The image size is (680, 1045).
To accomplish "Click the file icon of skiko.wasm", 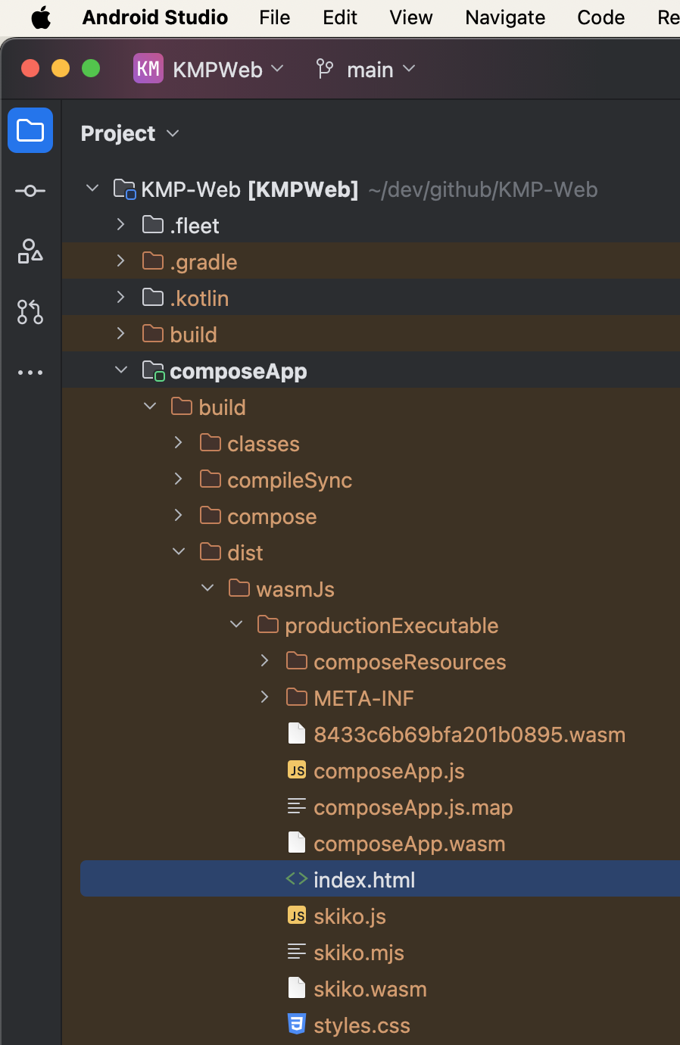I will coord(297,988).
